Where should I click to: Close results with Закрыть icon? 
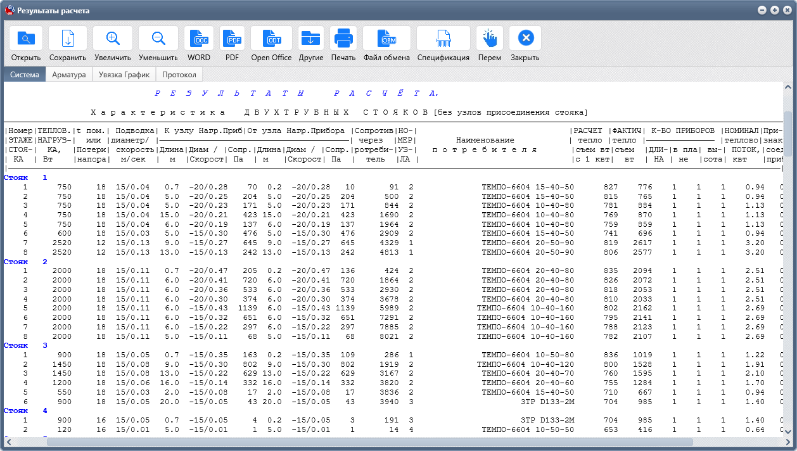(525, 39)
